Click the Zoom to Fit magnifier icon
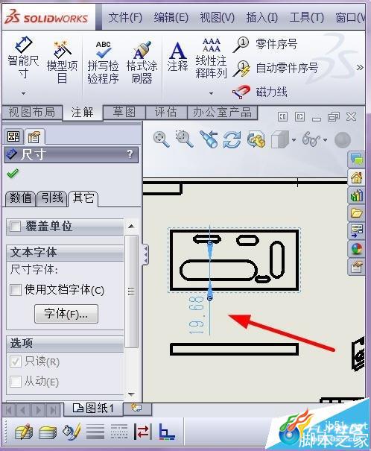The image size is (371, 451). pyautogui.click(x=161, y=139)
